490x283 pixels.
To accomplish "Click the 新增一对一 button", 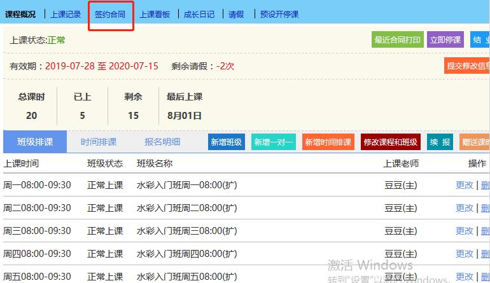I will pos(273,142).
